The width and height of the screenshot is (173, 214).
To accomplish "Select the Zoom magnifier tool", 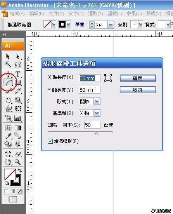I will (x=18, y=162).
